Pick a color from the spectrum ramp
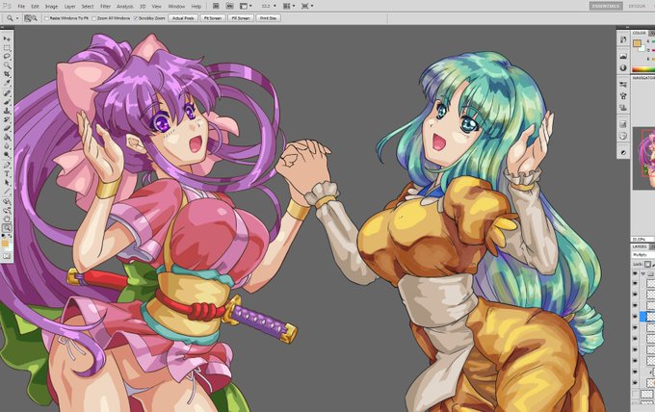Viewport: 655px width, 412px height. tap(643, 69)
